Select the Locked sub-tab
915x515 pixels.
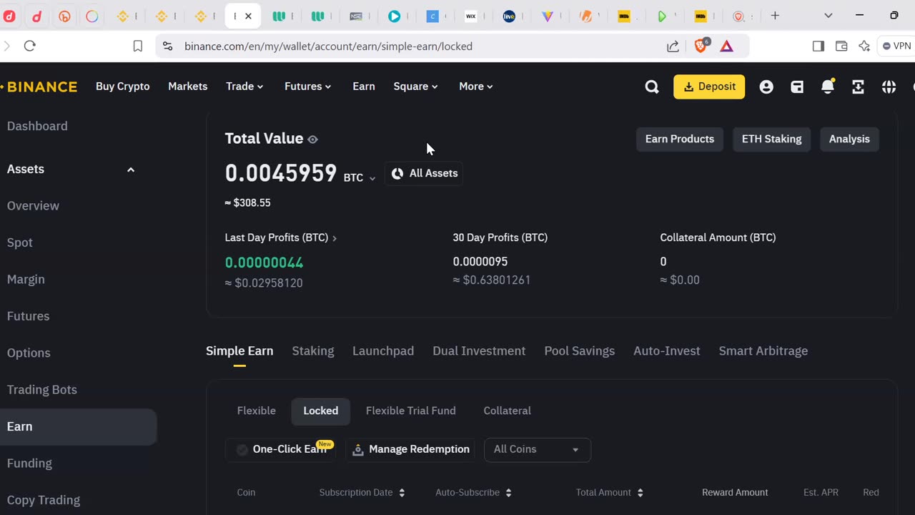(321, 411)
